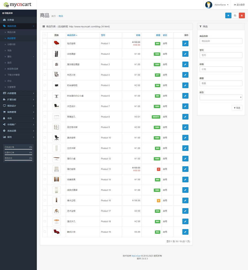Click the 筛选 filter button
The height and width of the screenshot is (270, 248).
pyautogui.click(x=237, y=108)
